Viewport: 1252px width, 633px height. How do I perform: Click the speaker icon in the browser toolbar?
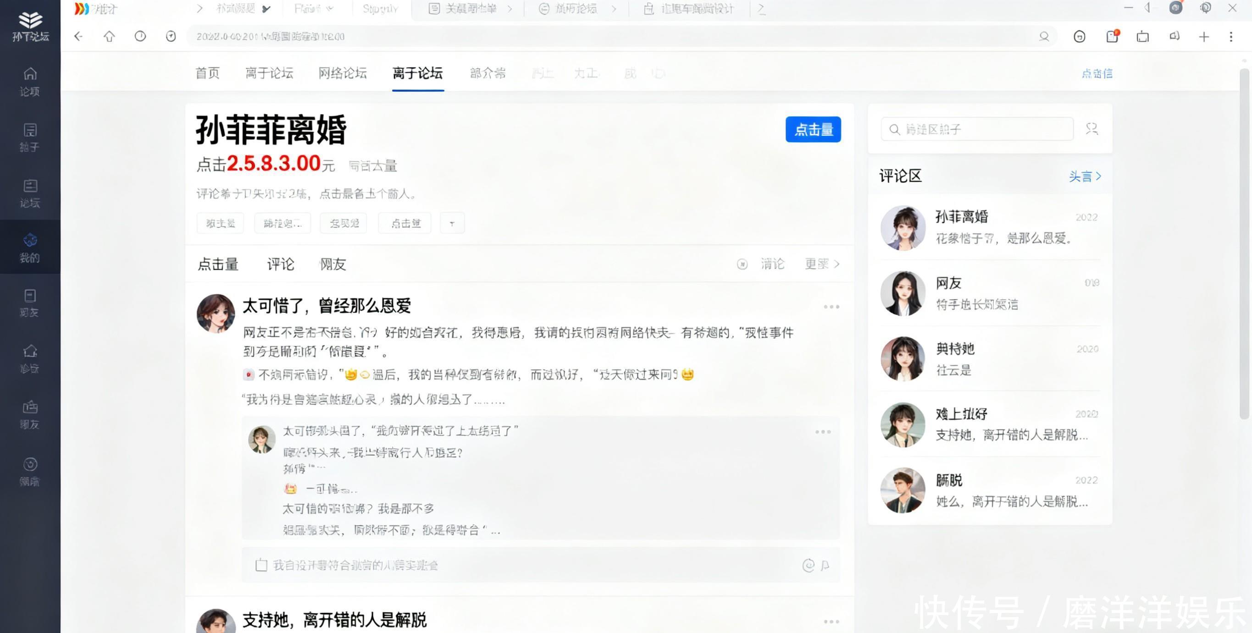coord(1174,36)
